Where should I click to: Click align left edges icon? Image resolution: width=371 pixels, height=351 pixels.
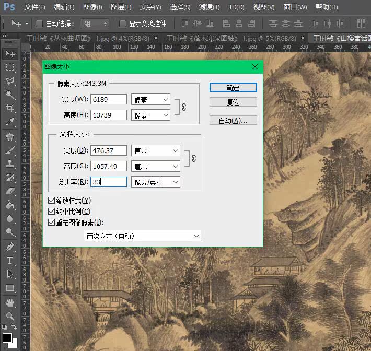tap(226, 24)
